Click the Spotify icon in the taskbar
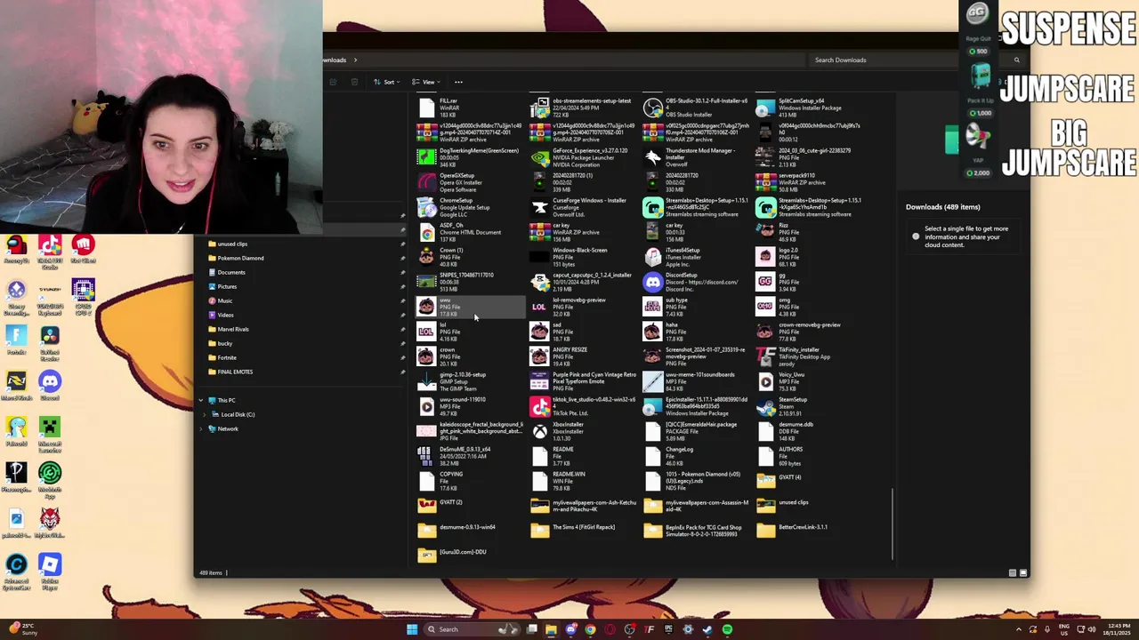 pyautogui.click(x=727, y=629)
